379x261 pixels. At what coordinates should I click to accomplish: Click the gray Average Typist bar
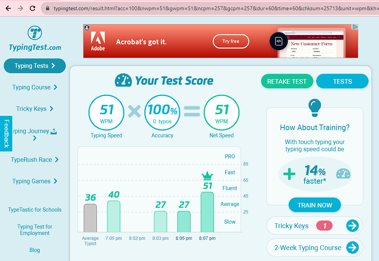tap(90, 218)
